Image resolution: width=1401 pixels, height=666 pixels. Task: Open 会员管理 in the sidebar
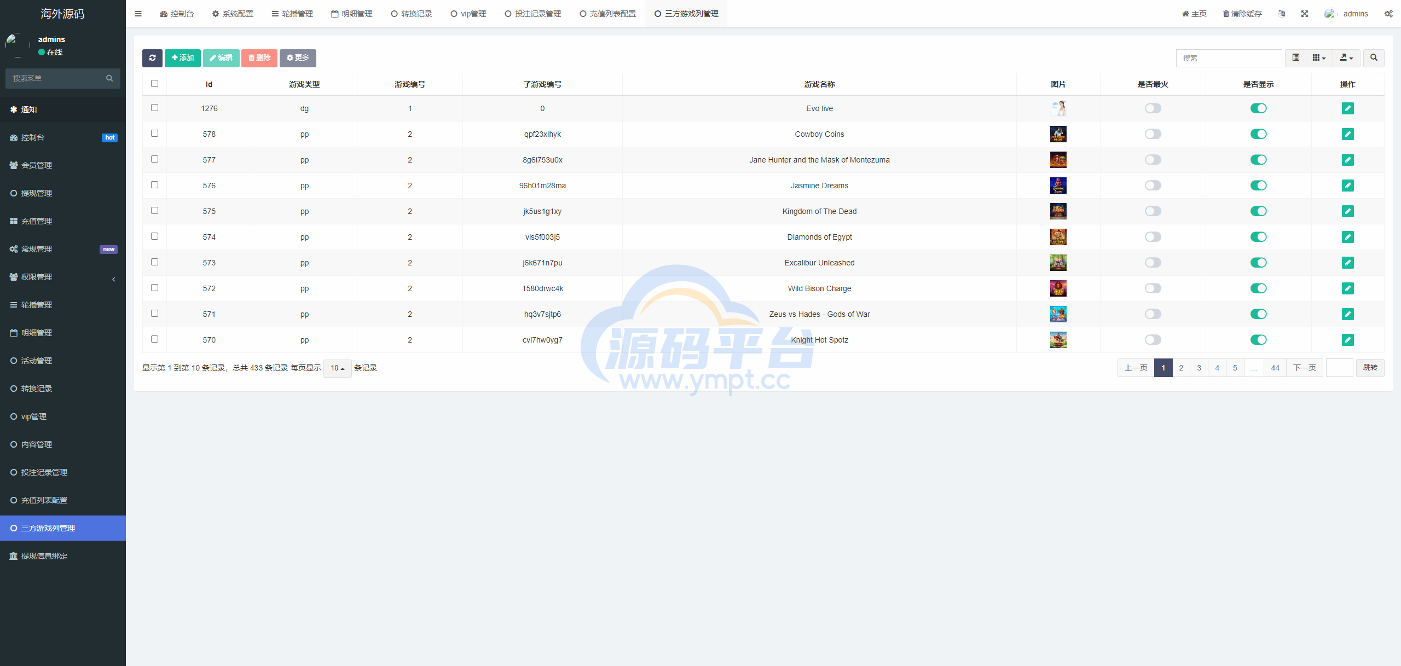[63, 165]
